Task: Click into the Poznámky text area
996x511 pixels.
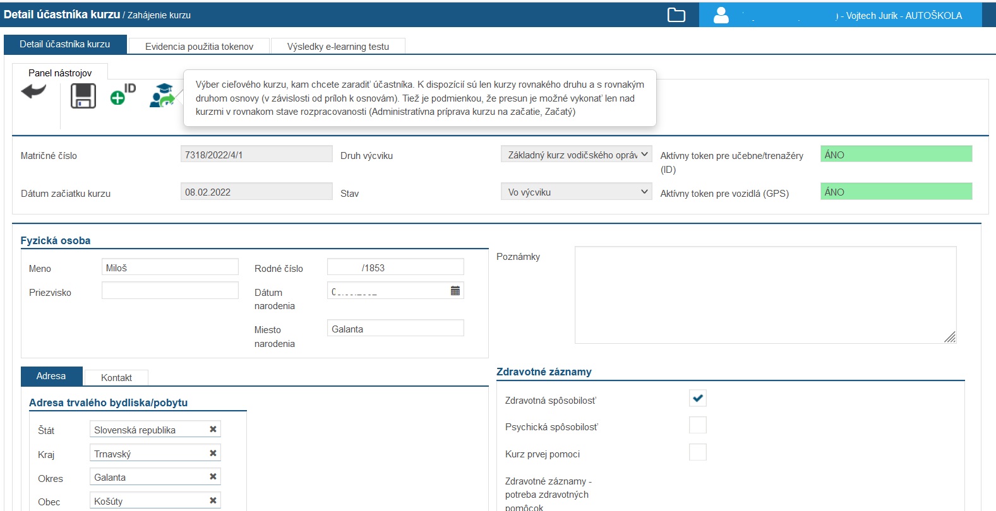Action: coord(764,295)
